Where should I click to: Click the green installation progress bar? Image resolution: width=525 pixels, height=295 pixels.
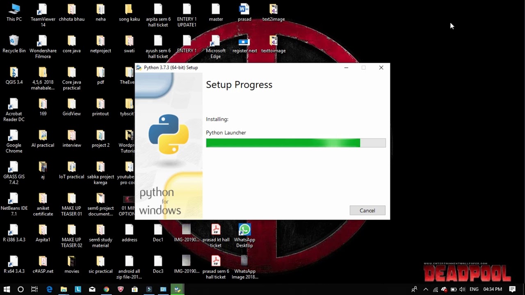(x=296, y=143)
